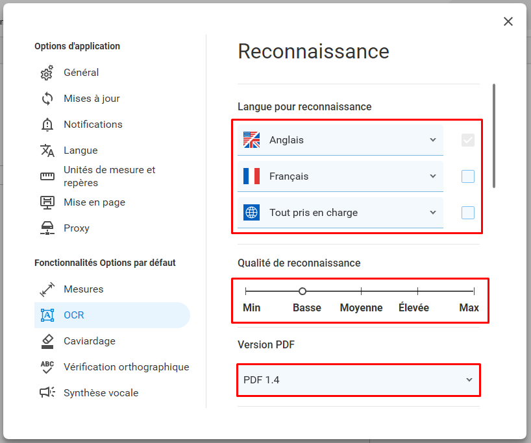This screenshot has width=531, height=443.
Task: Set recognition quality slider to Moyenne
Action: 361,291
